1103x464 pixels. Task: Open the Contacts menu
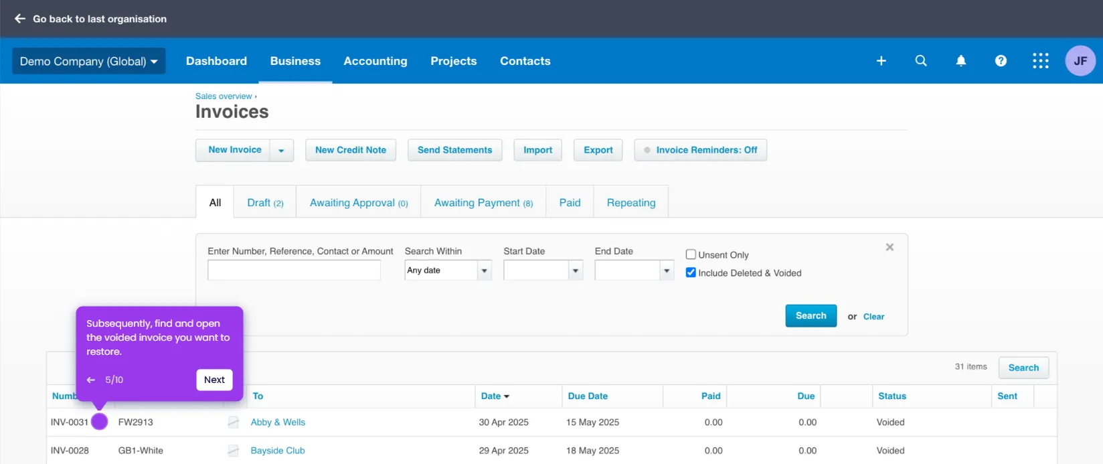tap(525, 61)
